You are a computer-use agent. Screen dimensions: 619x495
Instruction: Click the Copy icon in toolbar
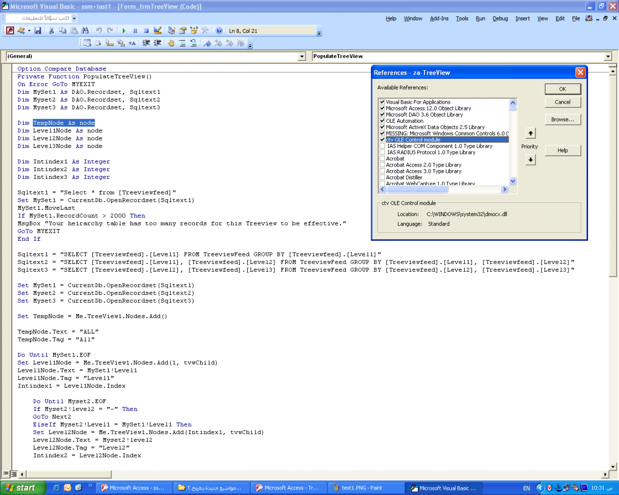[63, 31]
